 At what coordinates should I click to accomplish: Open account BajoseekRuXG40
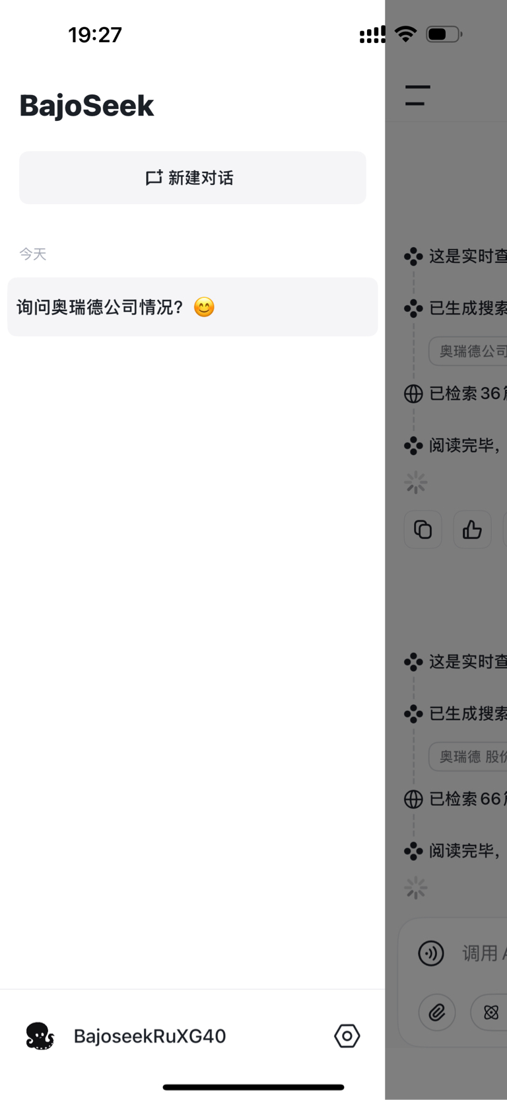click(x=150, y=1036)
